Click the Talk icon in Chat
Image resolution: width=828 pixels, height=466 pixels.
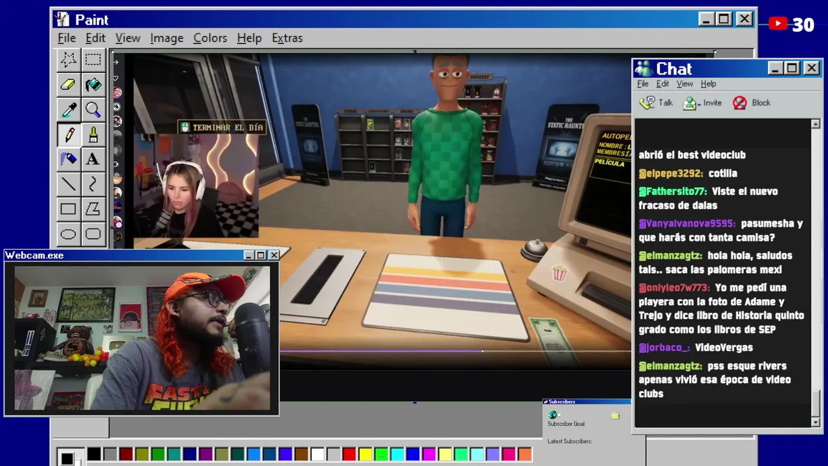[647, 103]
